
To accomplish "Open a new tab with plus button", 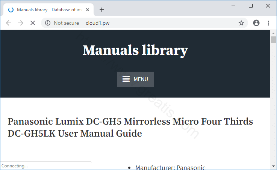I will pyautogui.click(x=101, y=10).
